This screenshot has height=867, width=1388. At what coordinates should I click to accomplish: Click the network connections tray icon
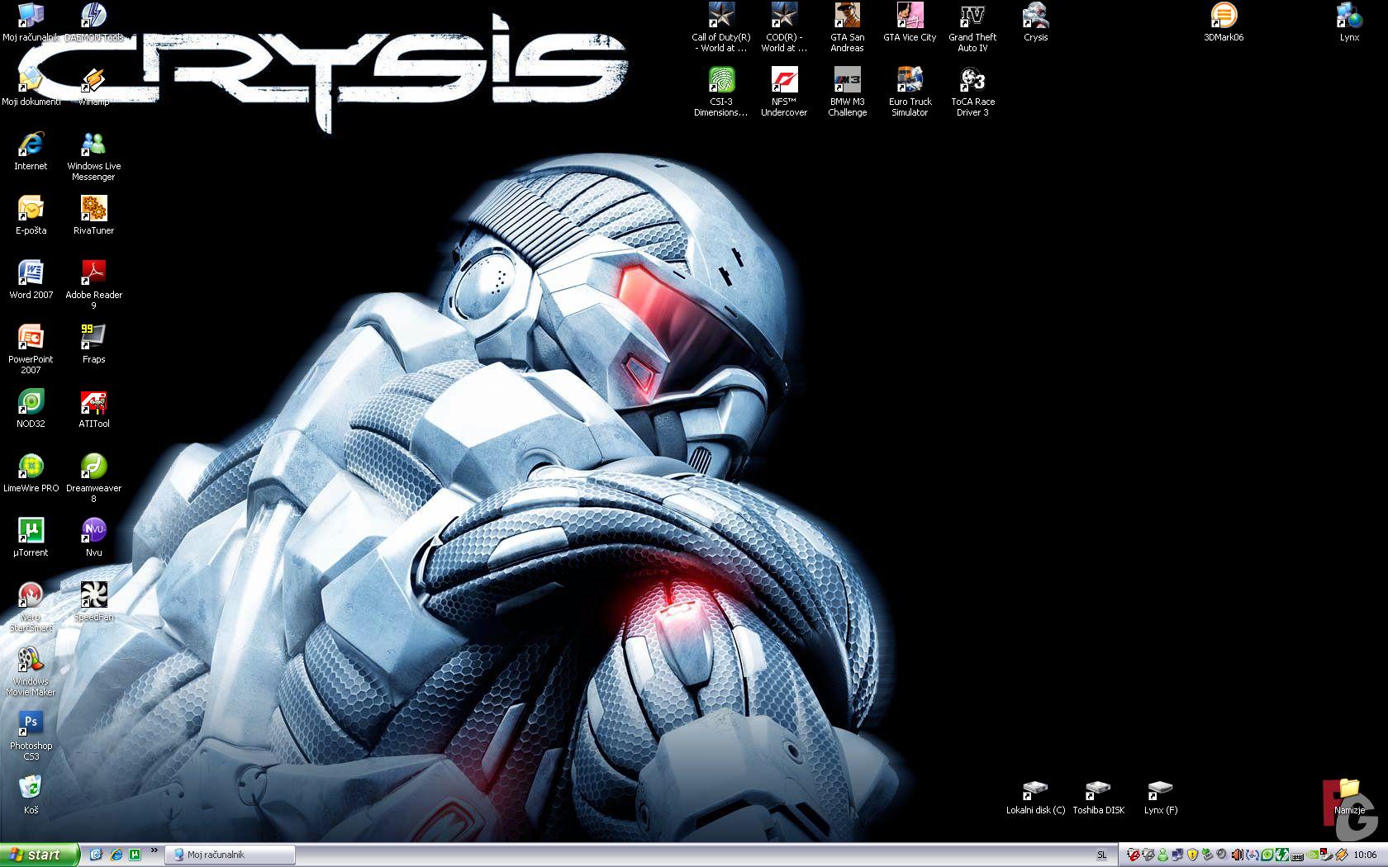pos(1178,855)
